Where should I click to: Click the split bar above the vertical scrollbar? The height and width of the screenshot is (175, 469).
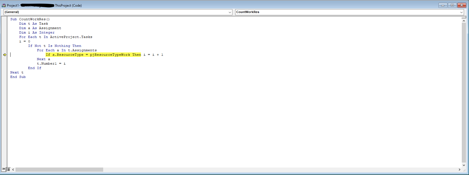tap(464, 17)
